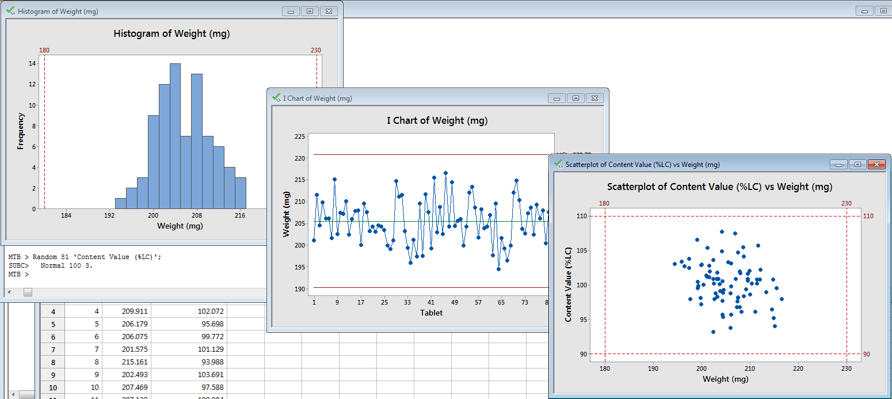The image size is (892, 399).
Task: Select the histogram 'Weight (mg)' x-axis label
Action: 180,226
